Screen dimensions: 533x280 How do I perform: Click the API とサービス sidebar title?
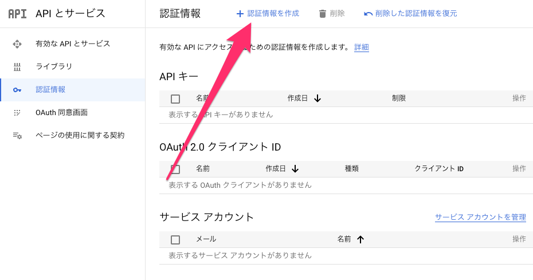click(x=70, y=14)
